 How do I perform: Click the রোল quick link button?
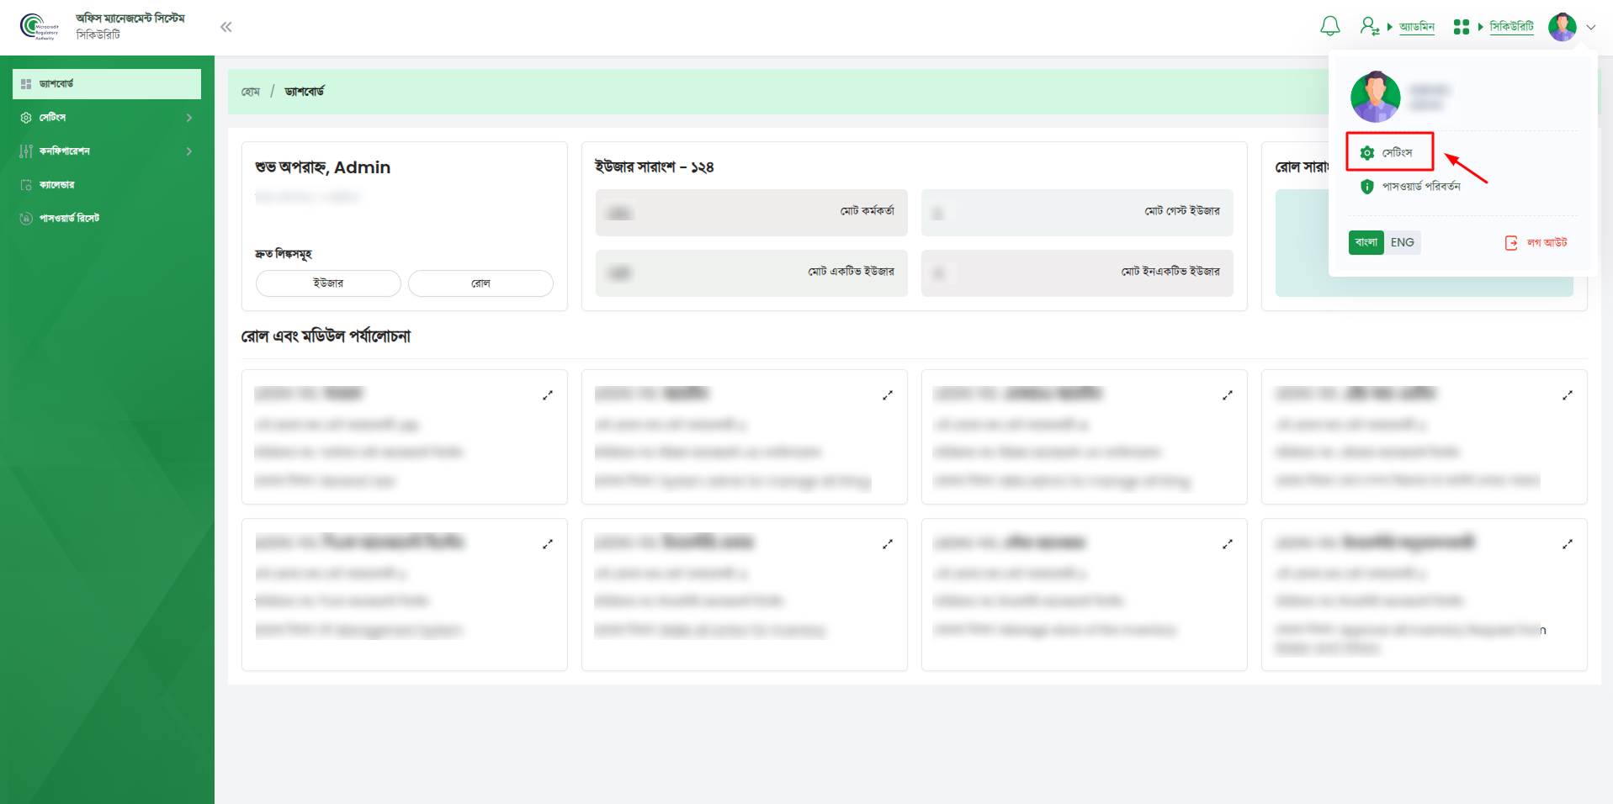tap(480, 283)
